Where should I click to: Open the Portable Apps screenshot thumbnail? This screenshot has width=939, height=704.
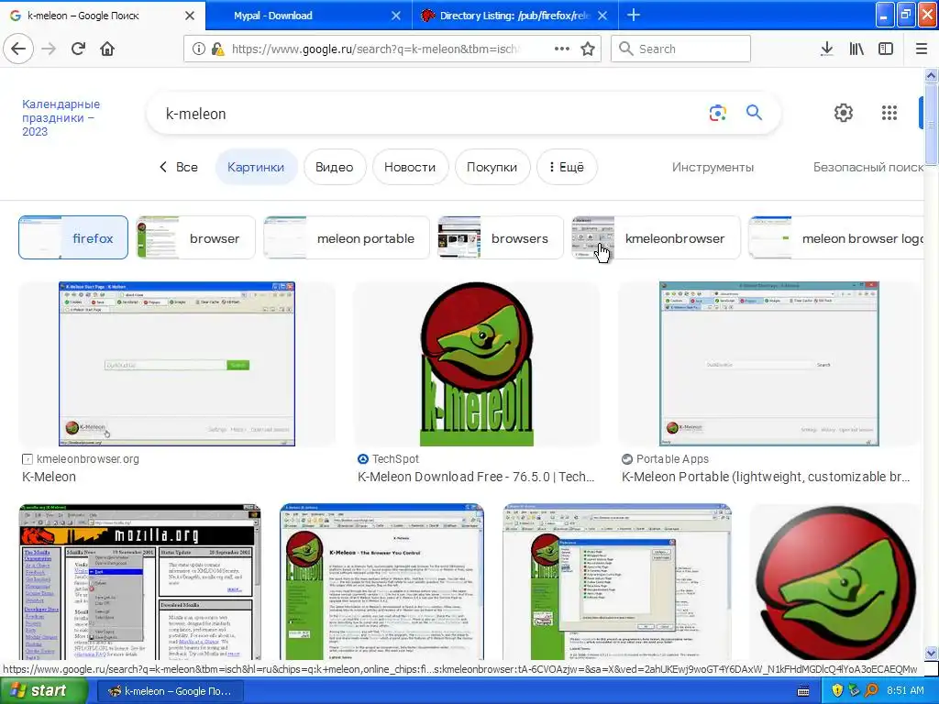pos(769,364)
